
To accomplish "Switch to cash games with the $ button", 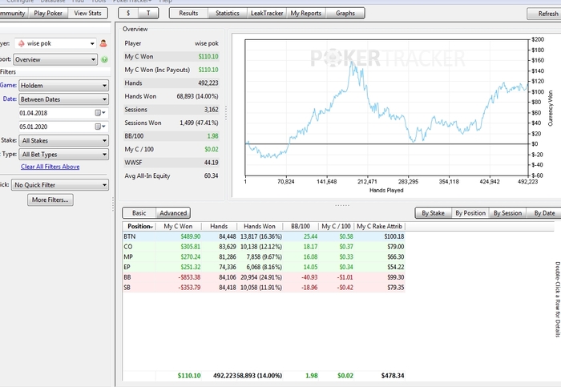I will click(129, 14).
